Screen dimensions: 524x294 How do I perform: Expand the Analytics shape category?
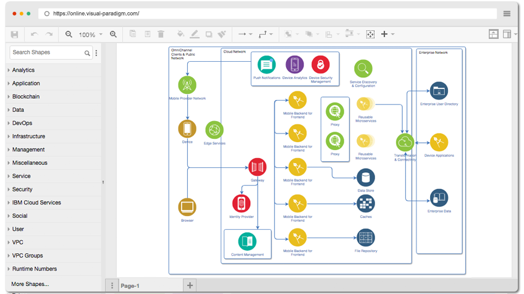pyautogui.click(x=54, y=70)
